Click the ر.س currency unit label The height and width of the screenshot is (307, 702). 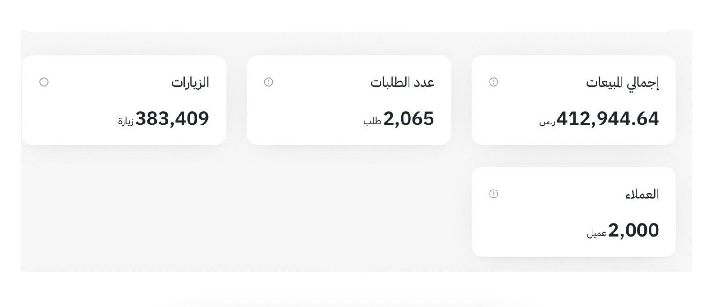pyautogui.click(x=547, y=122)
